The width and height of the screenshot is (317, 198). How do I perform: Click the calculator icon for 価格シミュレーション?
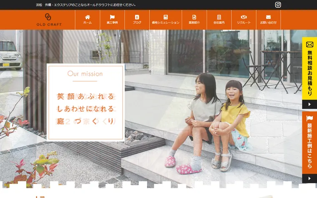tap(166, 17)
